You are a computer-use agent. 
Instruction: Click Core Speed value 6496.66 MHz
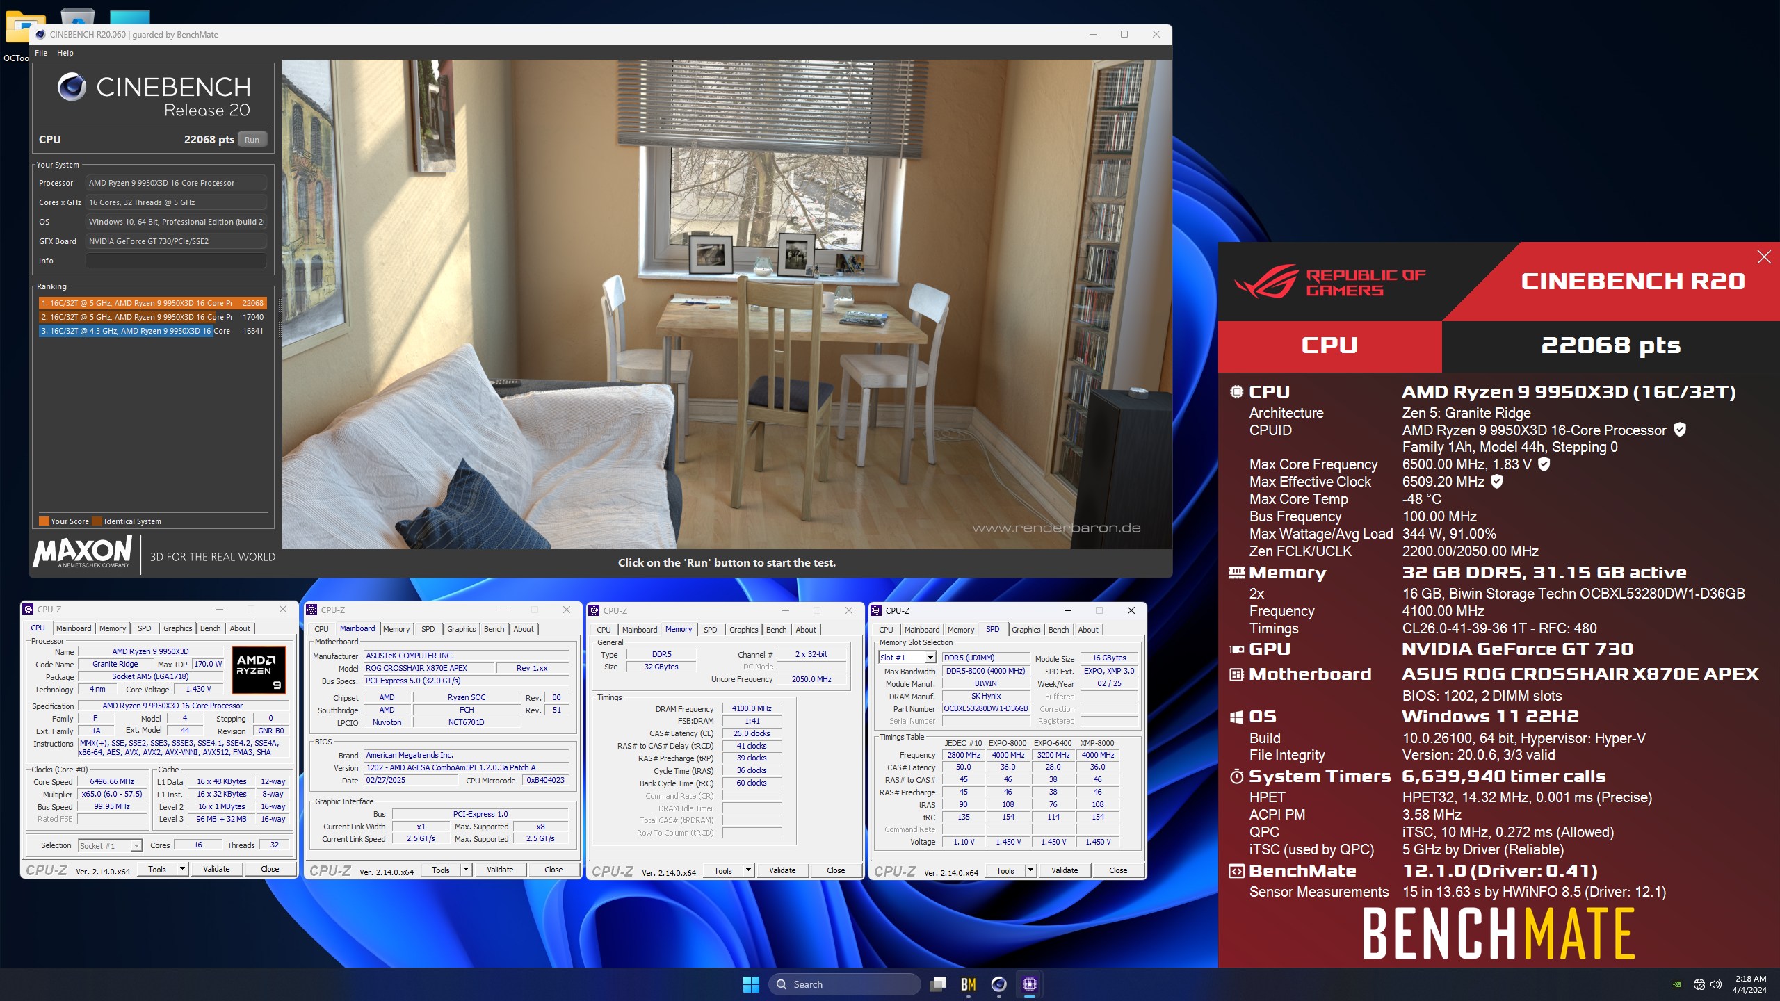click(x=112, y=781)
